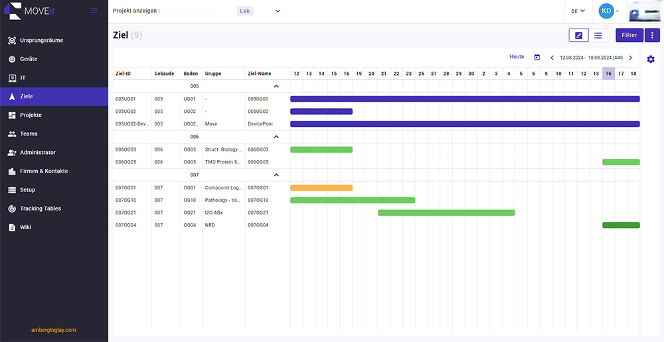
Task: Go to IT section
Action: 23,78
